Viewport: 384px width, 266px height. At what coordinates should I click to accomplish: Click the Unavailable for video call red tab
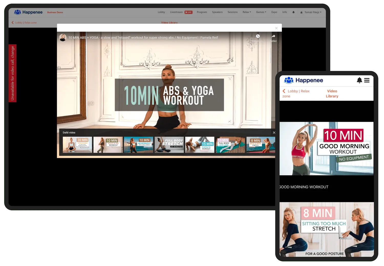click(13, 73)
